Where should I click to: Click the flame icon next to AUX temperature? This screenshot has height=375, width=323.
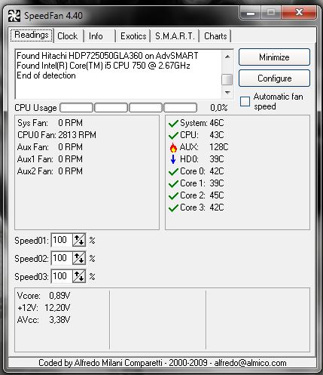click(173, 148)
